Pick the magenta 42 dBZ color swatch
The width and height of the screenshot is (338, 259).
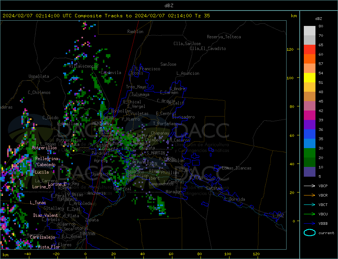(x=309, y=115)
